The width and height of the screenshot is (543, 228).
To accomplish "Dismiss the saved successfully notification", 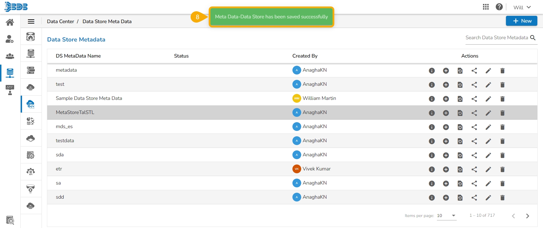I will pos(271,17).
